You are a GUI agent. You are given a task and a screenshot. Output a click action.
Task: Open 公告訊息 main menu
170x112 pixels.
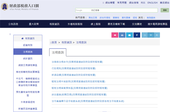(x=13, y=24)
